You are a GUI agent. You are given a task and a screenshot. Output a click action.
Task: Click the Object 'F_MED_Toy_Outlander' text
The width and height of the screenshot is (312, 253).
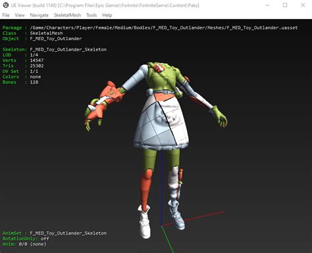point(56,39)
